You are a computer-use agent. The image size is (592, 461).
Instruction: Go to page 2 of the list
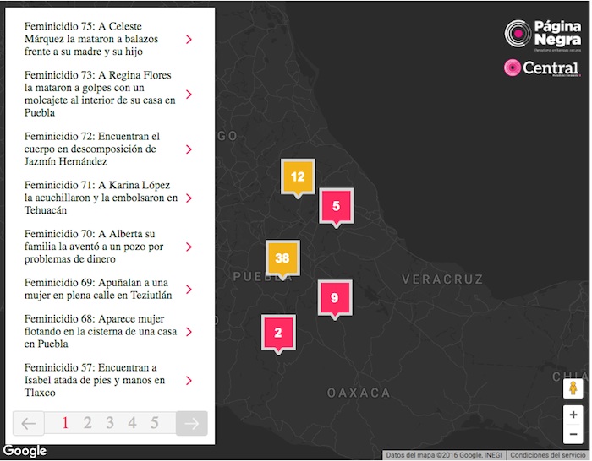(x=88, y=423)
